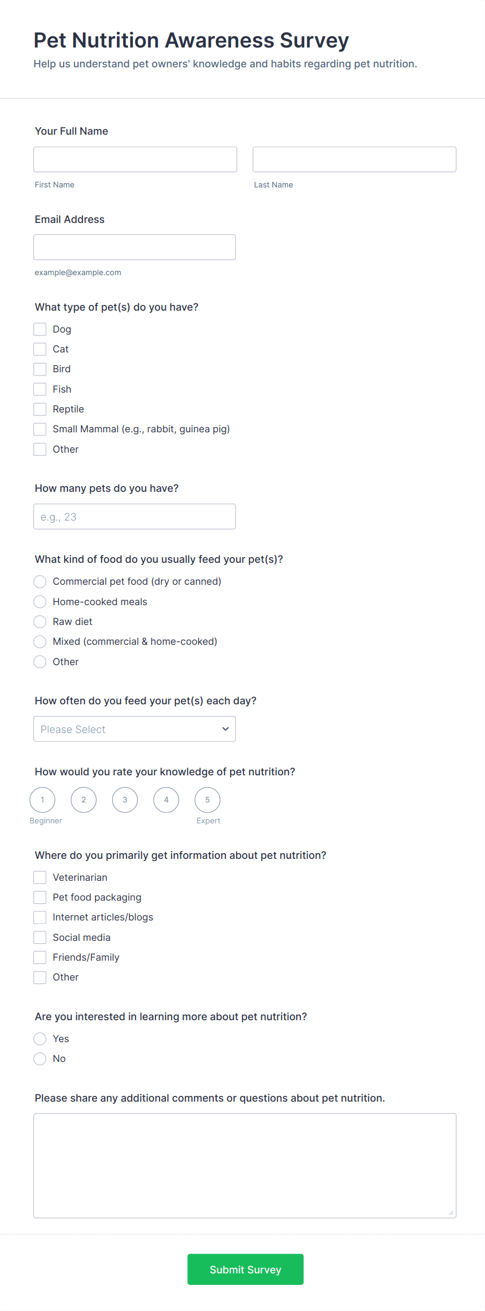Viewport: 485px width, 1311px height.
Task: Select the Small Mammal checkbox
Action: pos(40,429)
